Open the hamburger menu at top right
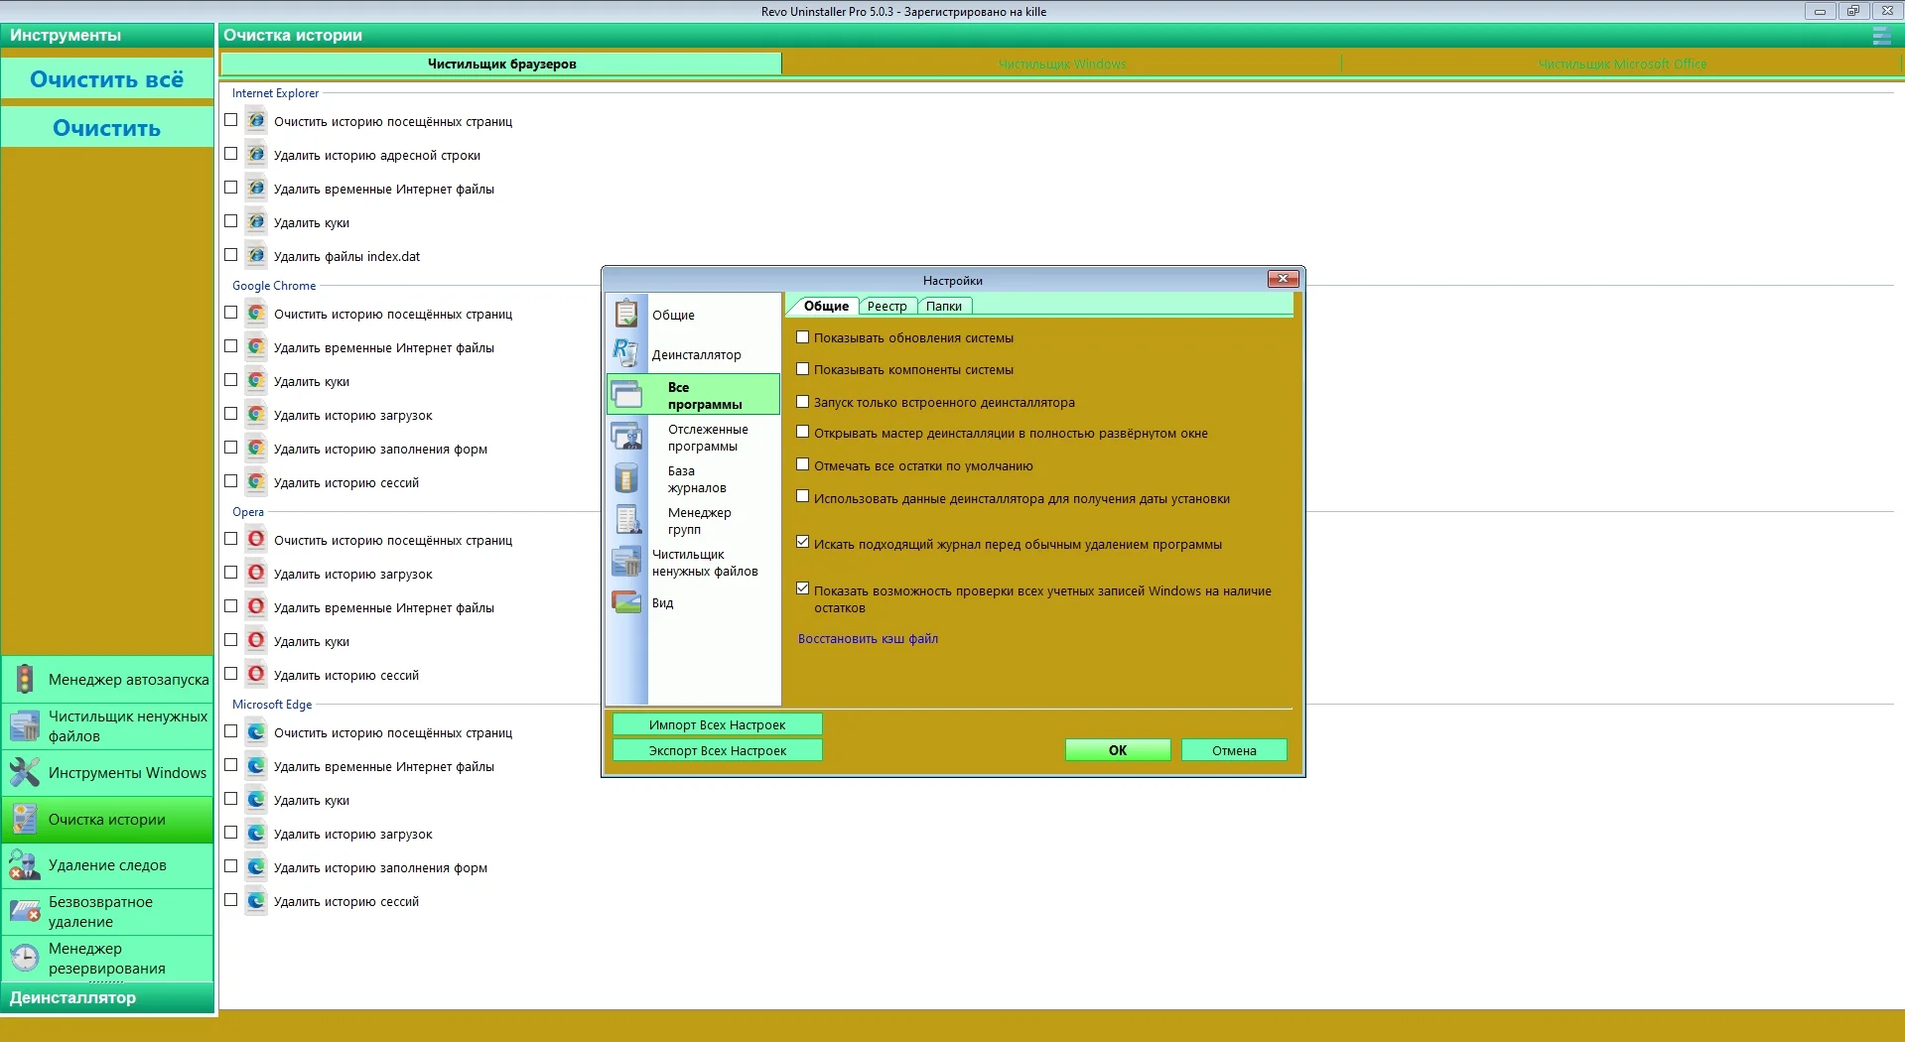 point(1881,36)
